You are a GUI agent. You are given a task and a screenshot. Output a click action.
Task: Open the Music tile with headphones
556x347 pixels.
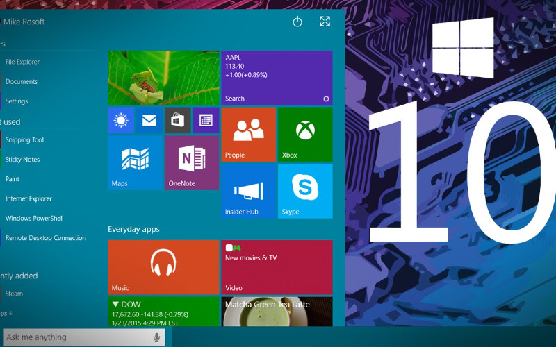coord(163,267)
